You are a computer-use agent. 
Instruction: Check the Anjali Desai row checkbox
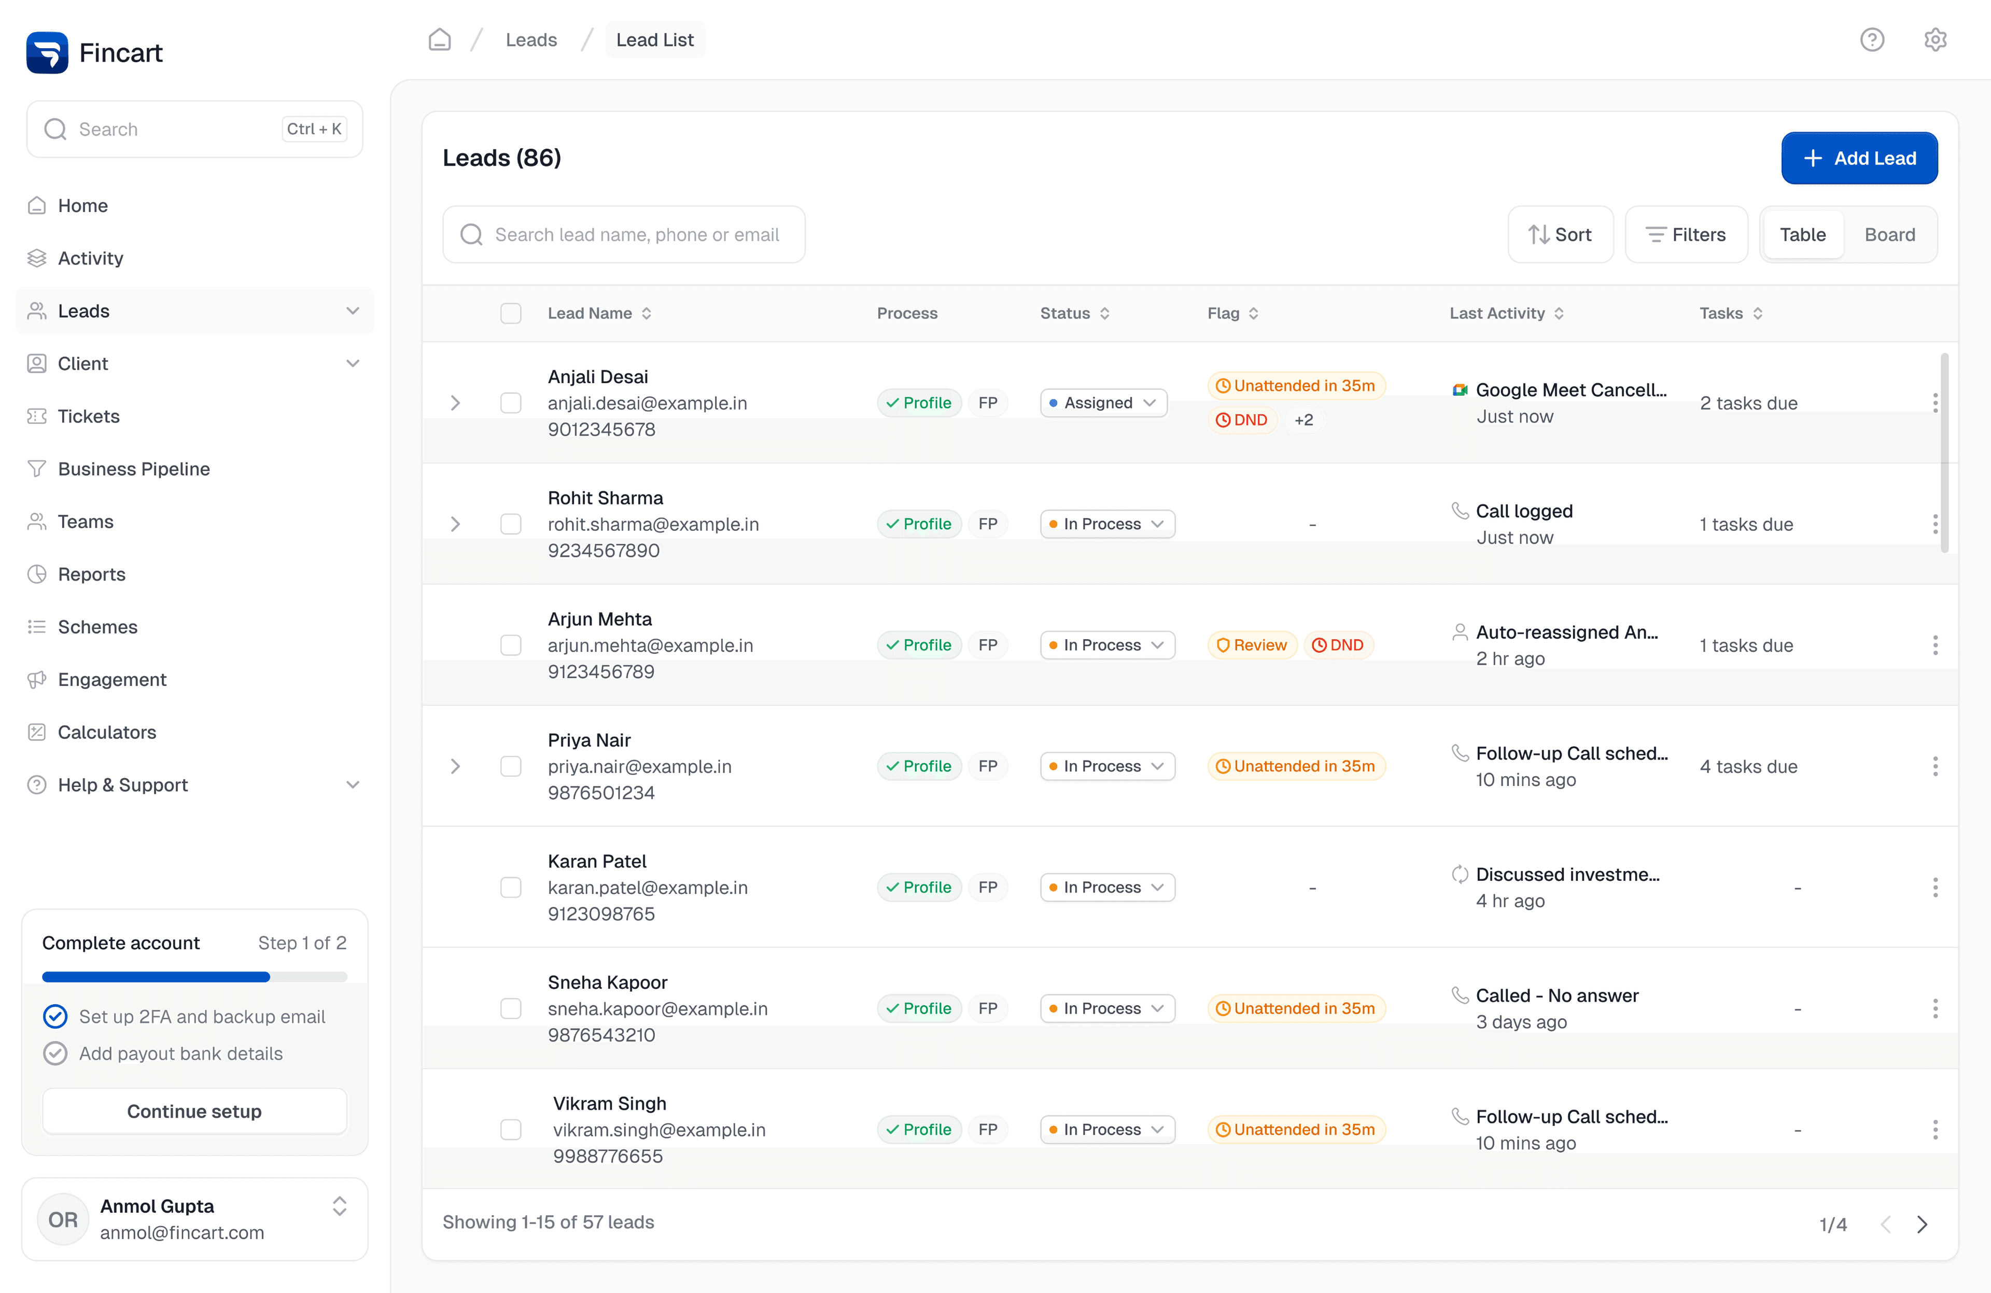510,403
